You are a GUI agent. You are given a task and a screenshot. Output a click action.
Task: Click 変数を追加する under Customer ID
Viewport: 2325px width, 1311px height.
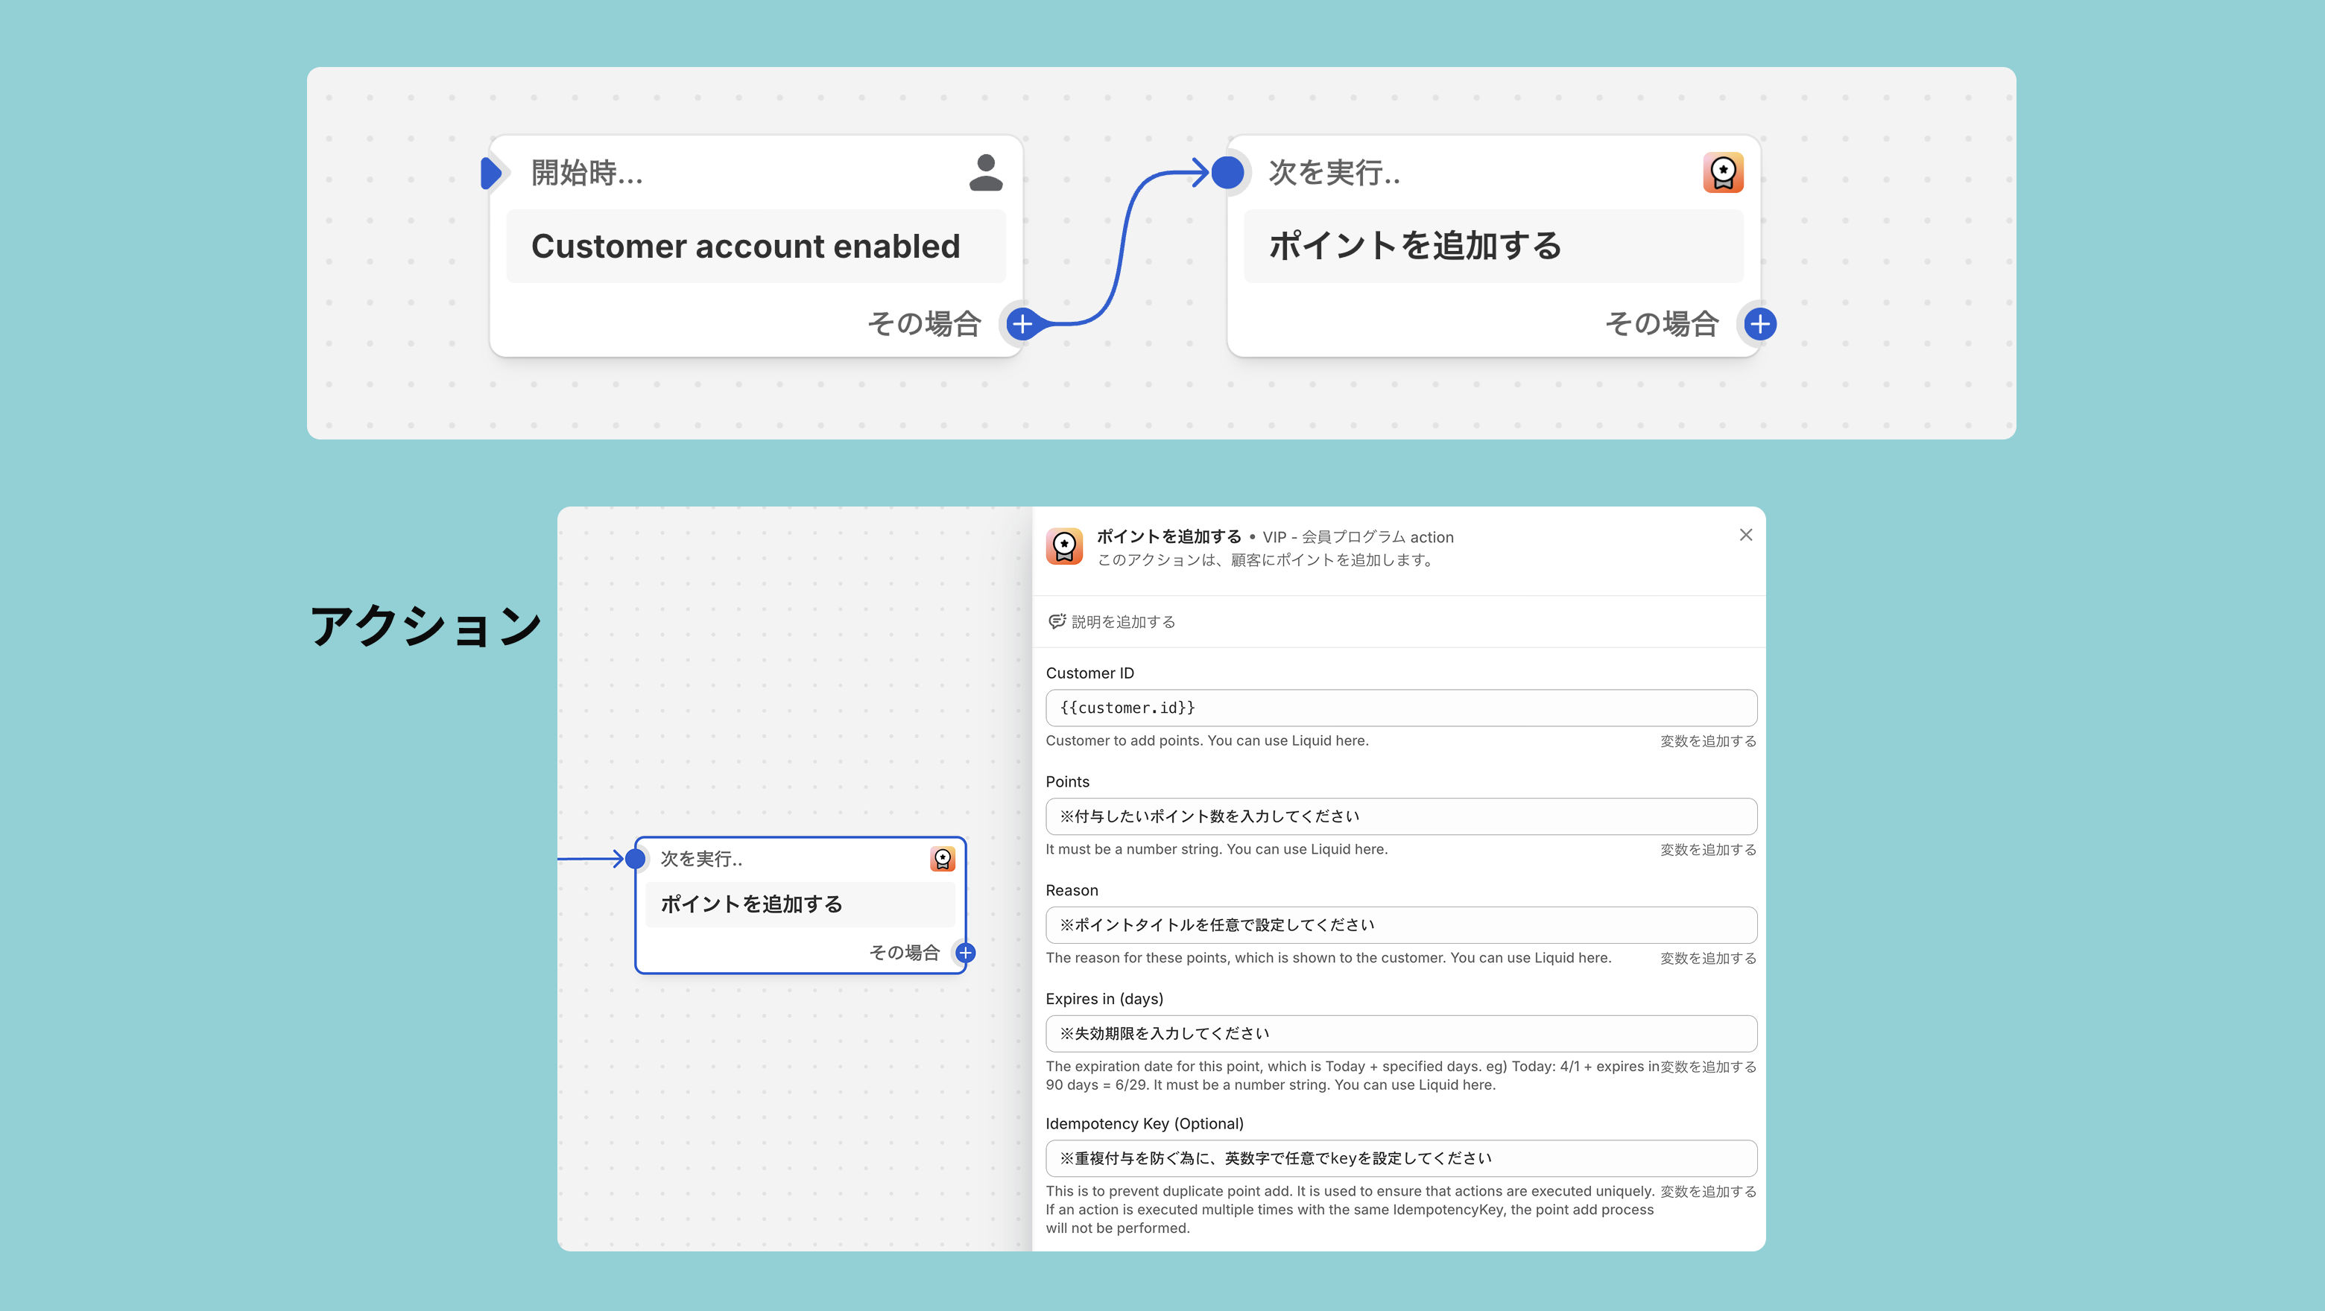coord(1708,740)
